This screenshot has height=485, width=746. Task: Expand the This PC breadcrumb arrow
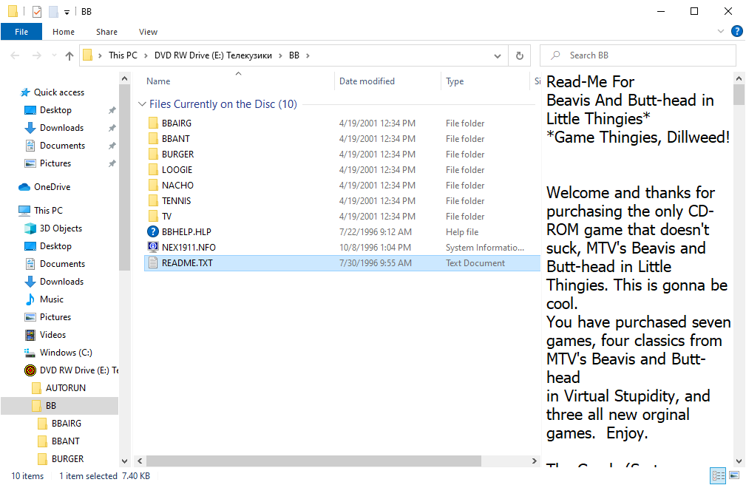click(x=145, y=55)
